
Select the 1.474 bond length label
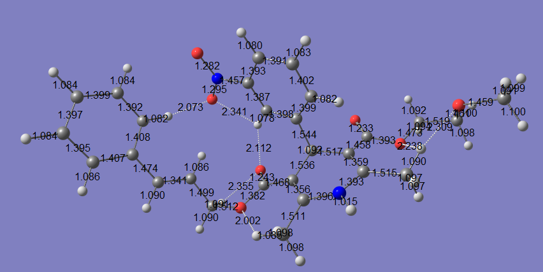[x=146, y=169]
